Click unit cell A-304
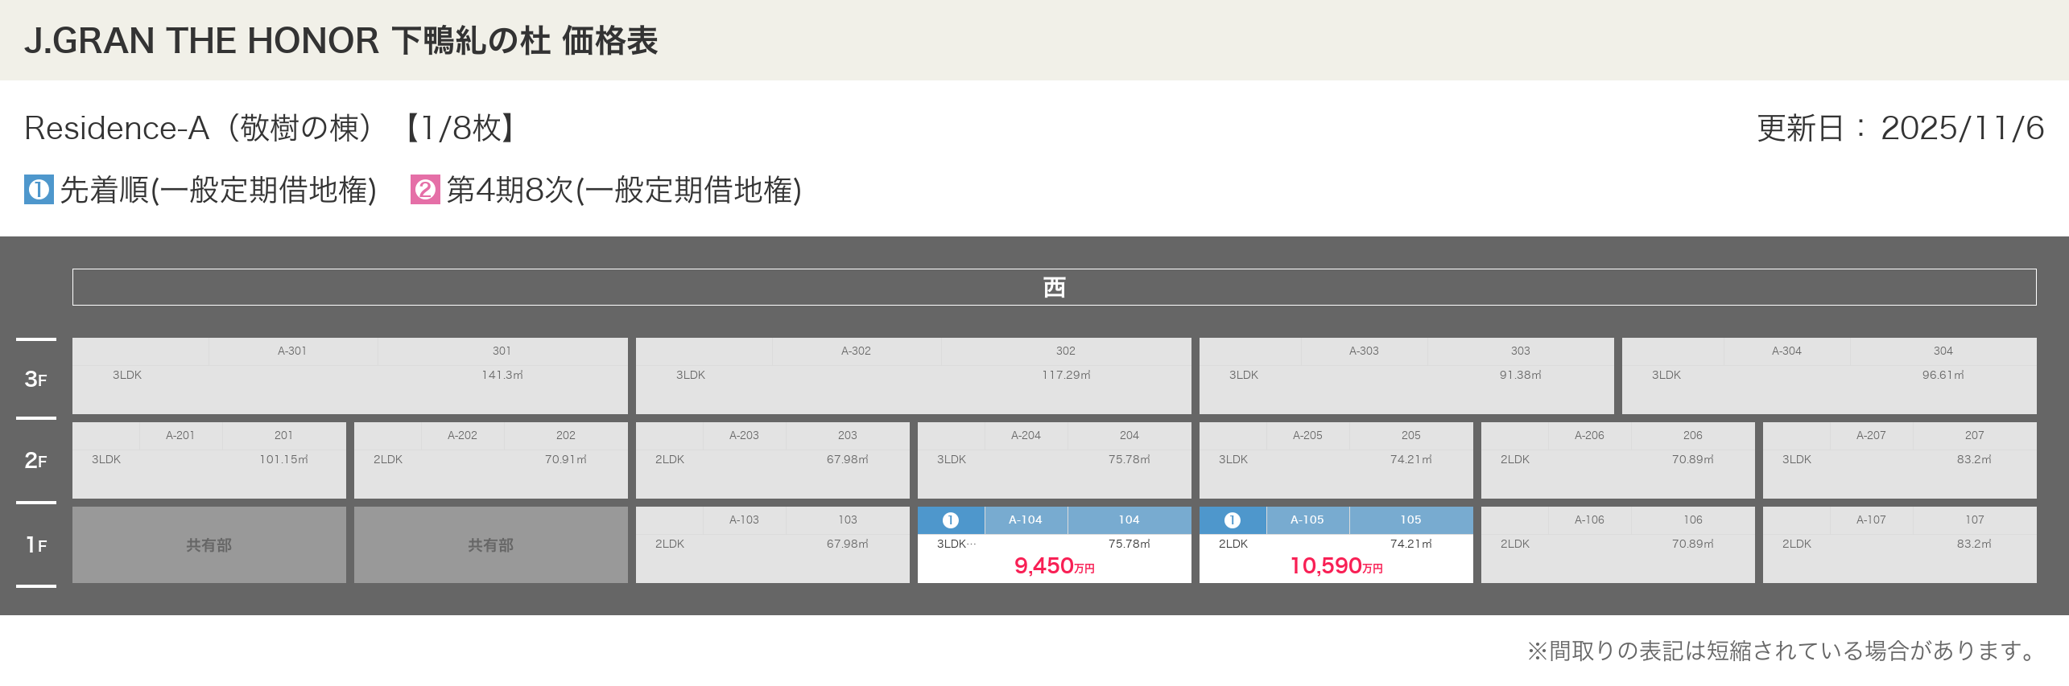 1829,376
